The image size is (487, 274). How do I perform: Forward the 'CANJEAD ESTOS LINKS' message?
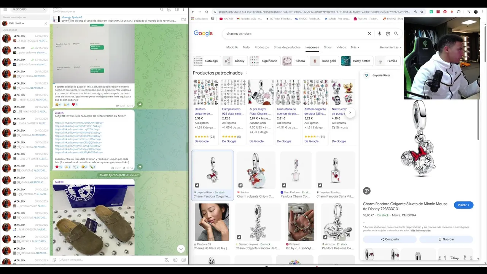(x=140, y=167)
